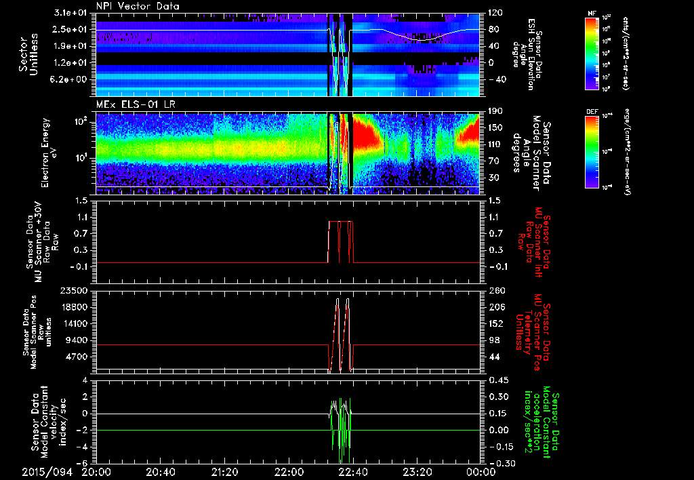This screenshot has width=694, height=480.
Task: Select the "cnts/(cm**2-sr-sec)" units label
Action: click(626, 53)
